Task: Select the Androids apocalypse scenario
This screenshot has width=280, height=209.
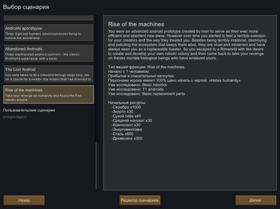Action: click(48, 33)
